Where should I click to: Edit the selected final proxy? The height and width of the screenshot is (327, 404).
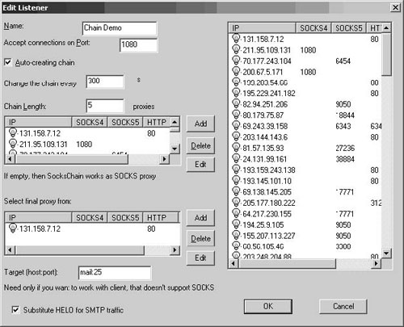pos(200,258)
